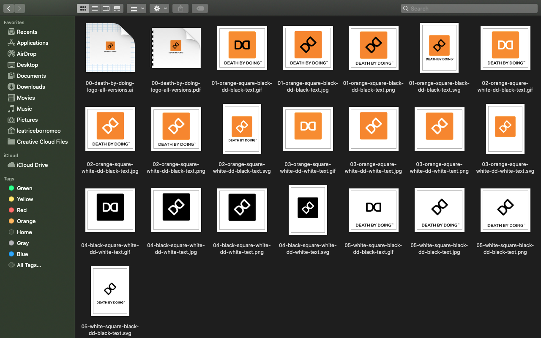Viewport: 541px width, 338px height.
Task: Select the 01-orange-square-black-dd-black-text.png thumbnail
Action: click(x=374, y=48)
